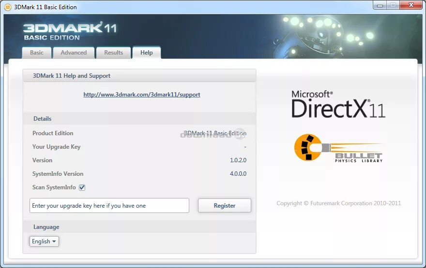Image resolution: width=426 pixels, height=268 pixels.
Task: Click the Scan SystemInfo label
Action: click(x=54, y=187)
